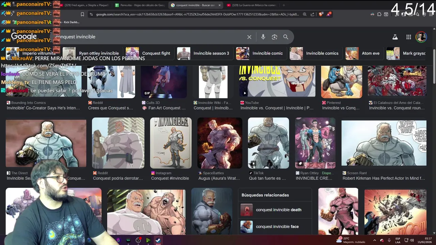Clear the search box with the X icon

click(x=249, y=37)
